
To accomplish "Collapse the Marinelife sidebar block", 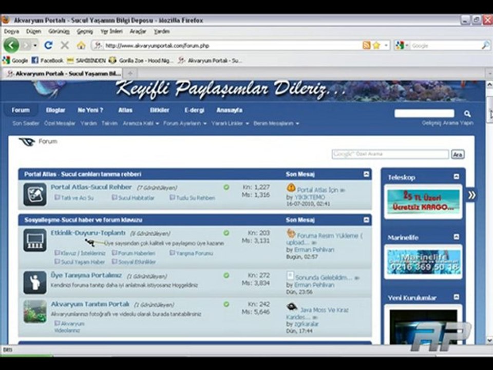I will [x=457, y=237].
